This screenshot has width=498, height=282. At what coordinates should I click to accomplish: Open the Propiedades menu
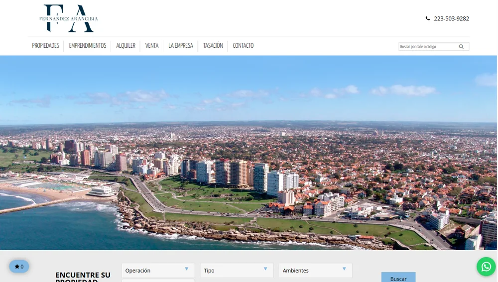pos(45,46)
